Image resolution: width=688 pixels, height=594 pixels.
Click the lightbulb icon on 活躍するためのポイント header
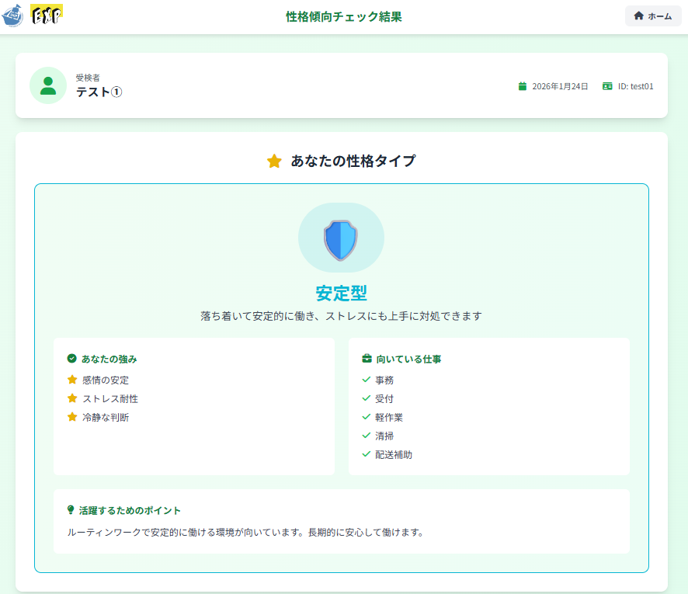click(69, 510)
